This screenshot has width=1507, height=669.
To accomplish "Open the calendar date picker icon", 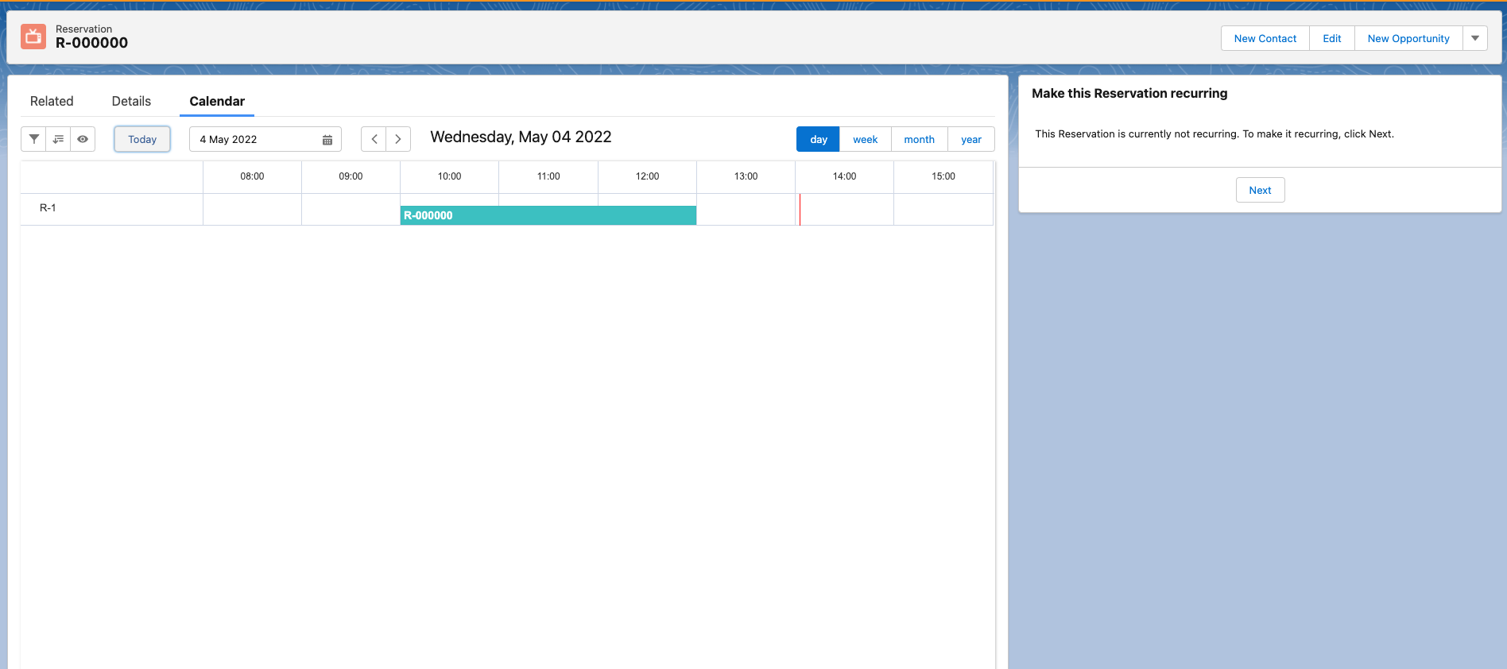I will [x=327, y=140].
